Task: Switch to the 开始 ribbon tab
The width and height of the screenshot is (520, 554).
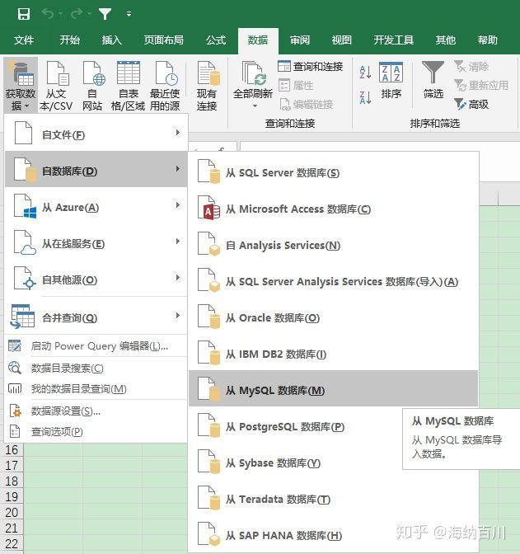Action: (x=69, y=40)
